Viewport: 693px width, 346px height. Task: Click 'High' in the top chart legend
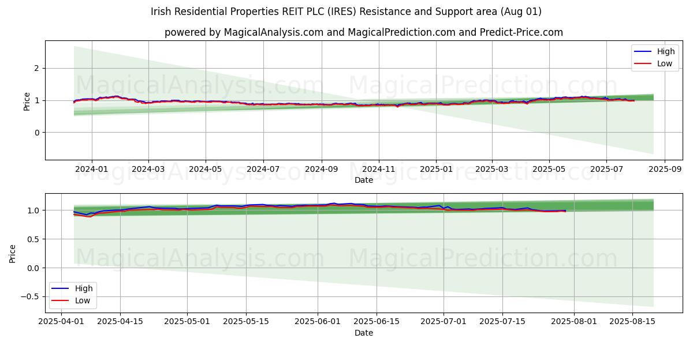666,51
